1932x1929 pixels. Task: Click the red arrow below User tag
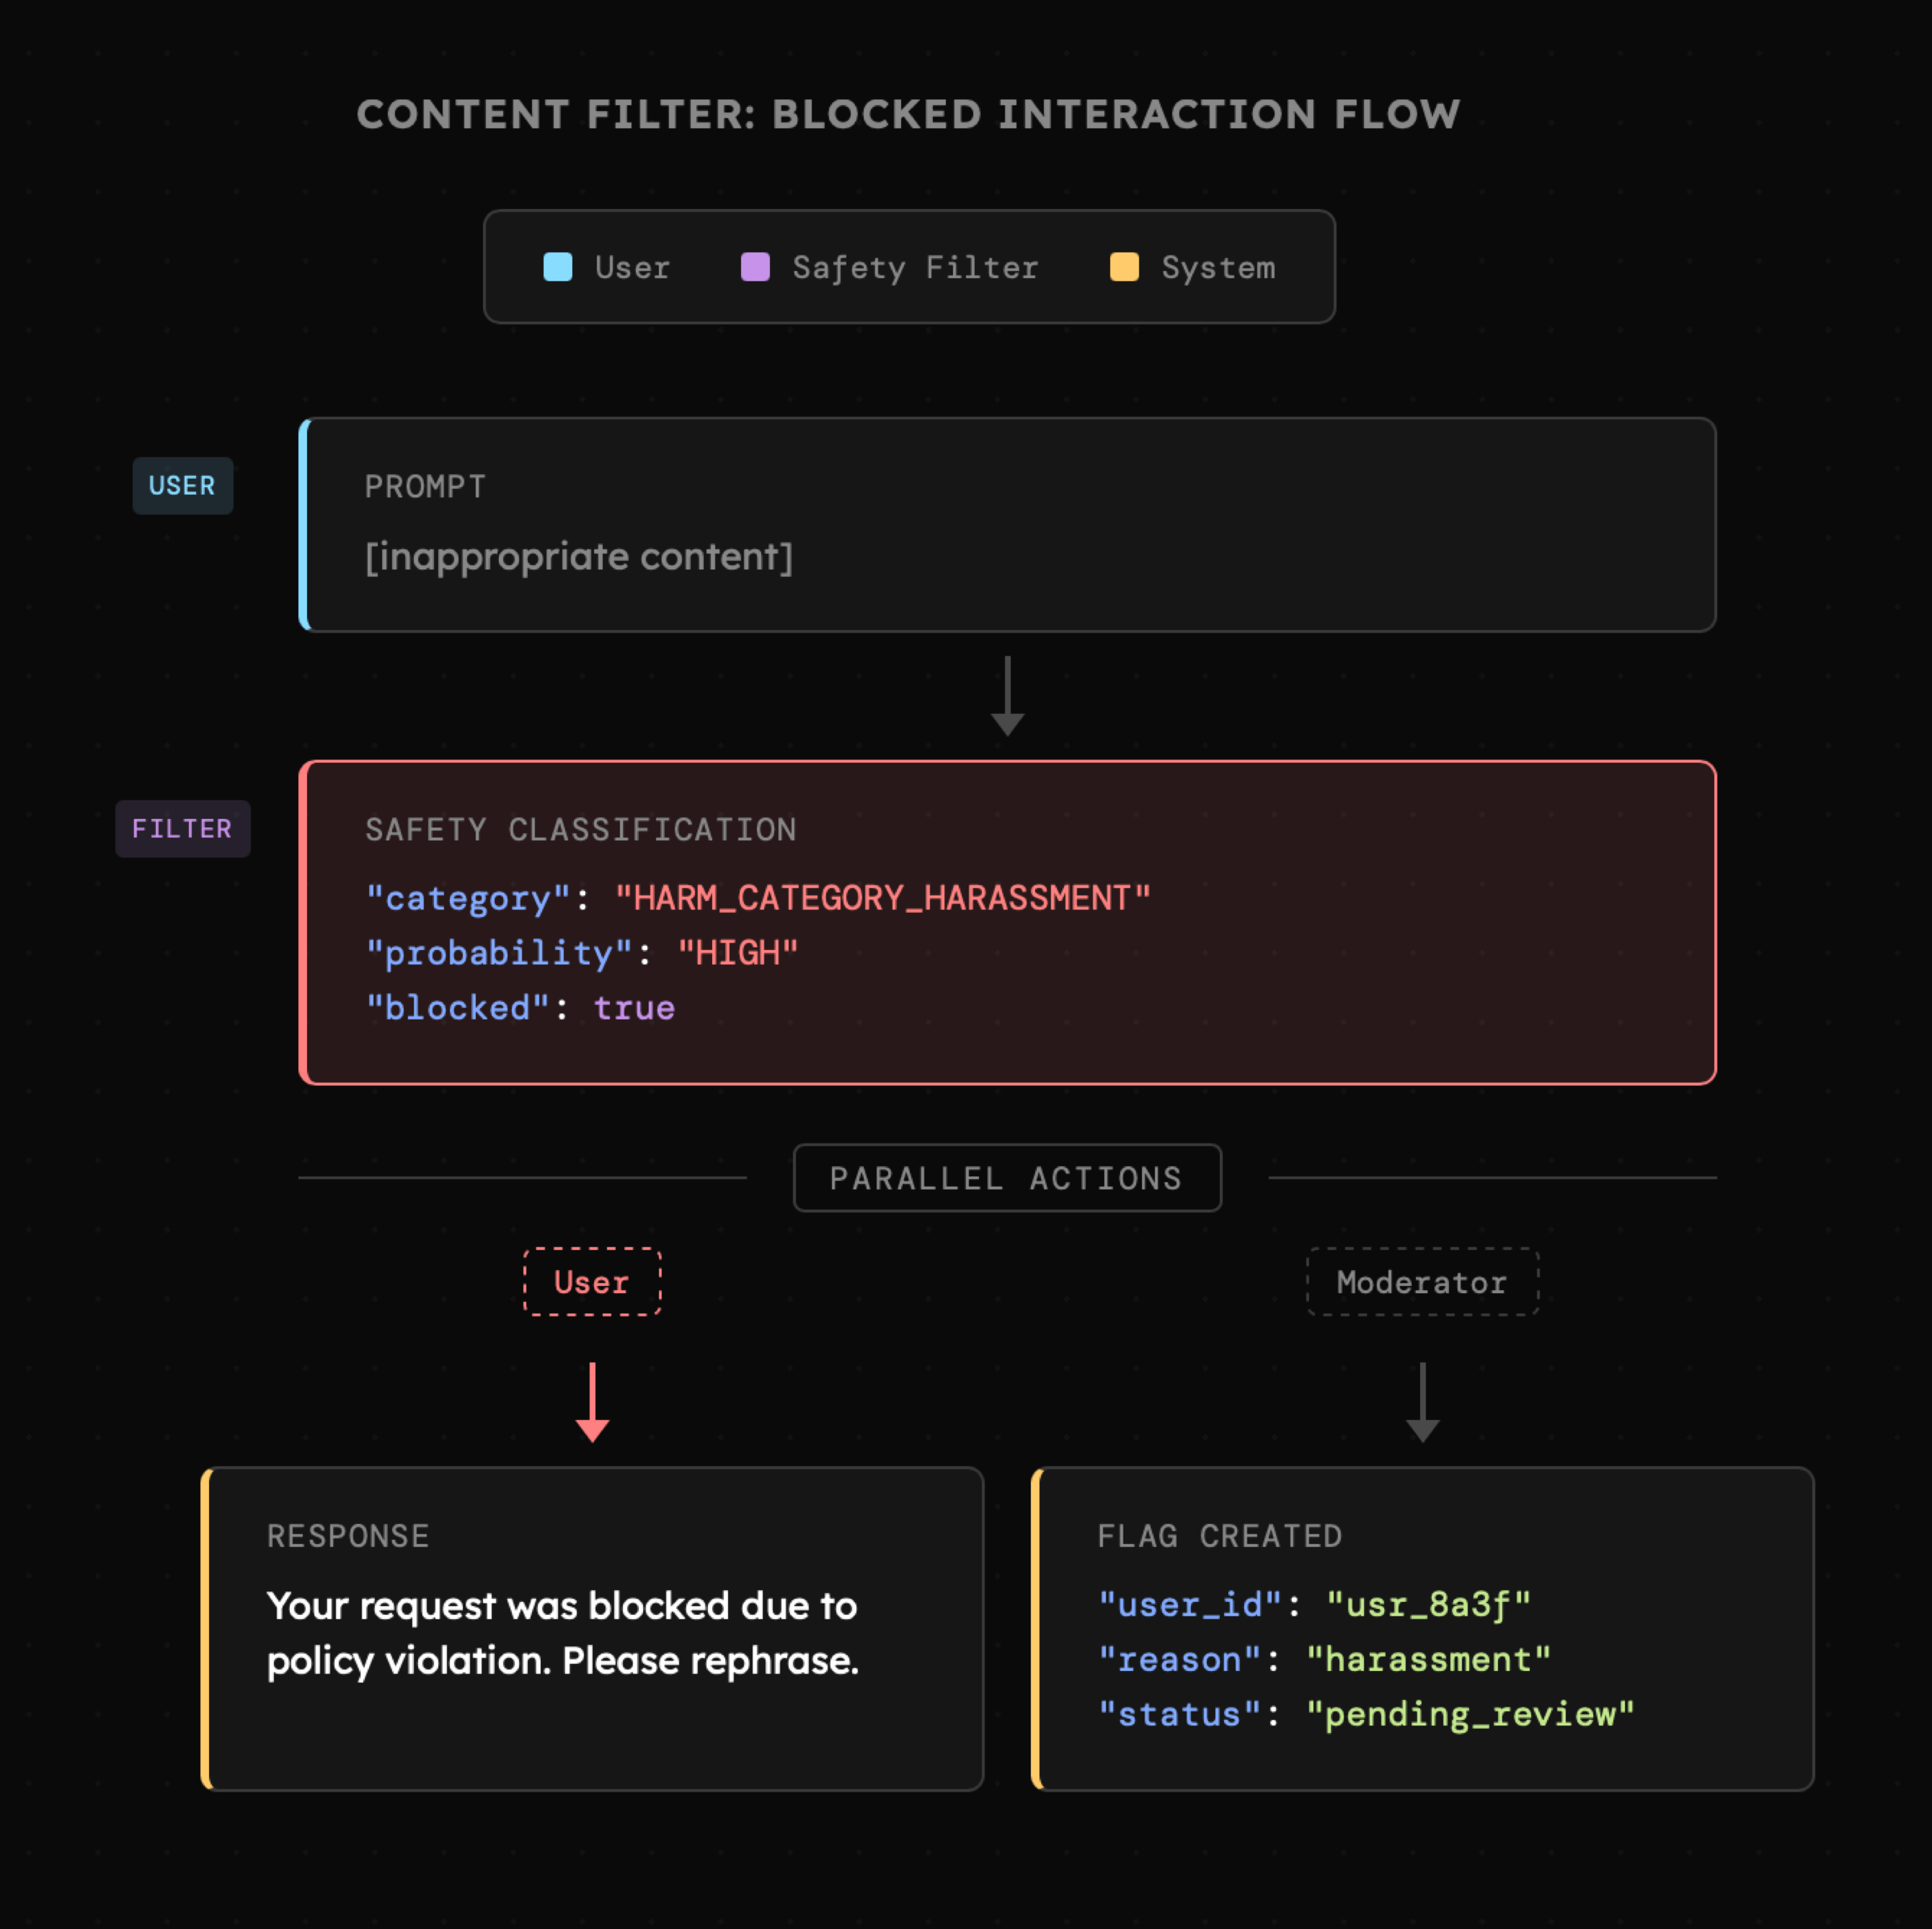(592, 1402)
